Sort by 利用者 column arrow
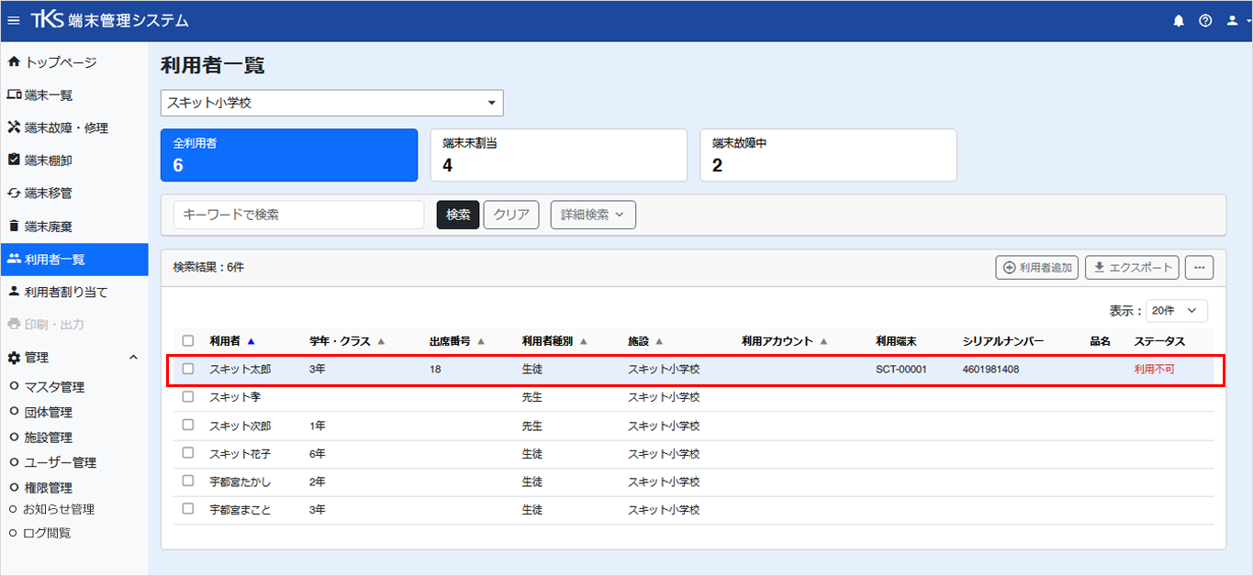The height and width of the screenshot is (576, 1253). pyautogui.click(x=251, y=341)
